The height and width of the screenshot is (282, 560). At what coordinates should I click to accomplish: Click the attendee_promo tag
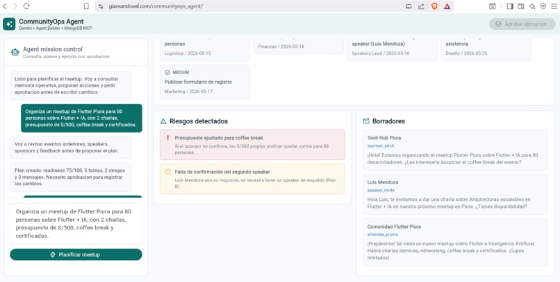click(383, 235)
